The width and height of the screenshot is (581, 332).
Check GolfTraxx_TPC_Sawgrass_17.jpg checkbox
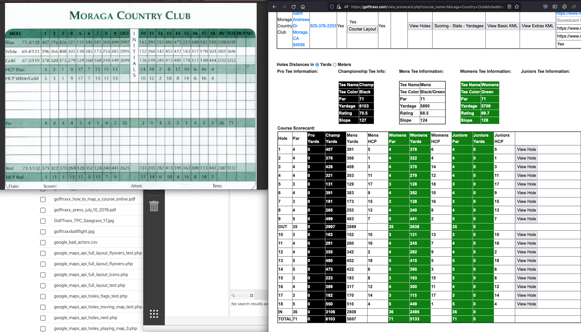point(43,221)
